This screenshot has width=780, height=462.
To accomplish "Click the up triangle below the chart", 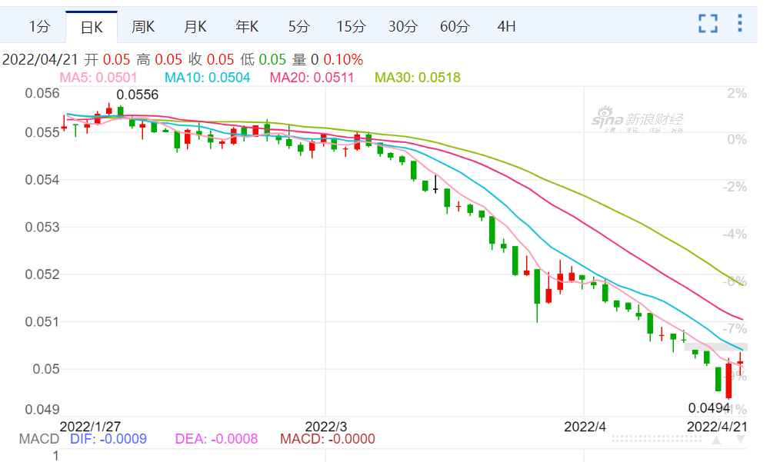I will tap(716, 440).
